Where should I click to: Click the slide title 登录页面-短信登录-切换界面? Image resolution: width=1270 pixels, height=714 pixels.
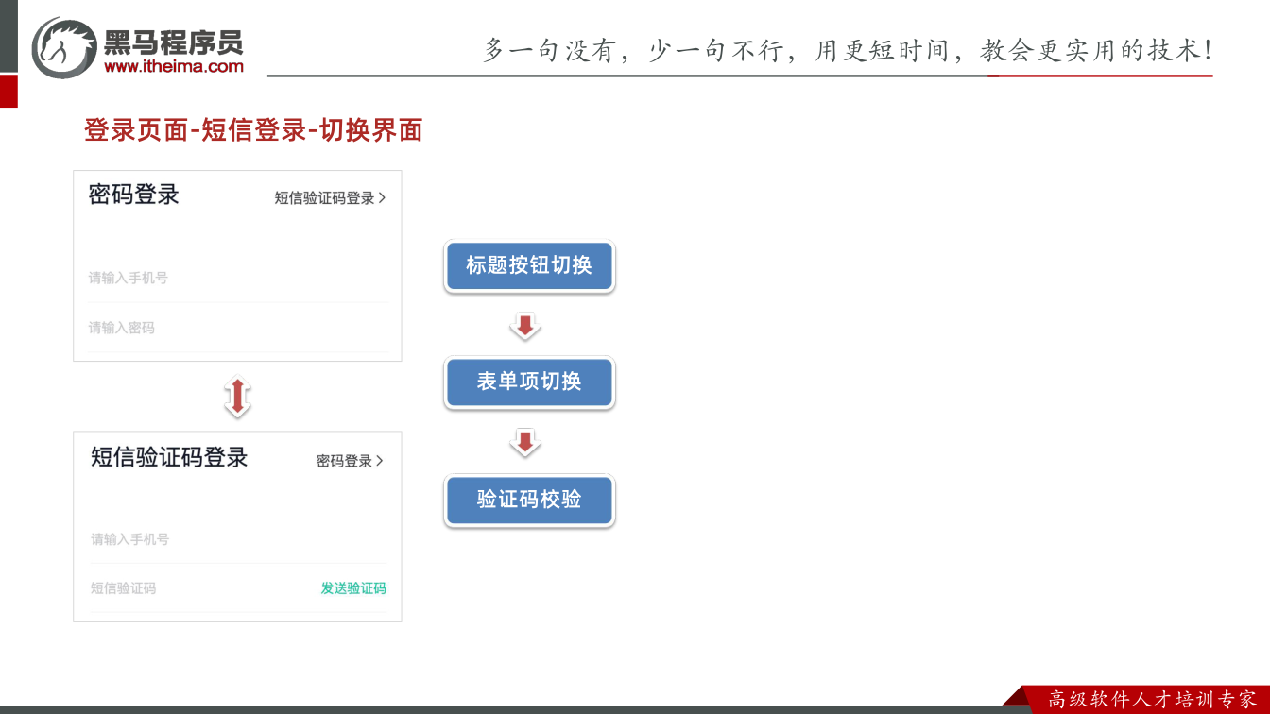tap(253, 130)
